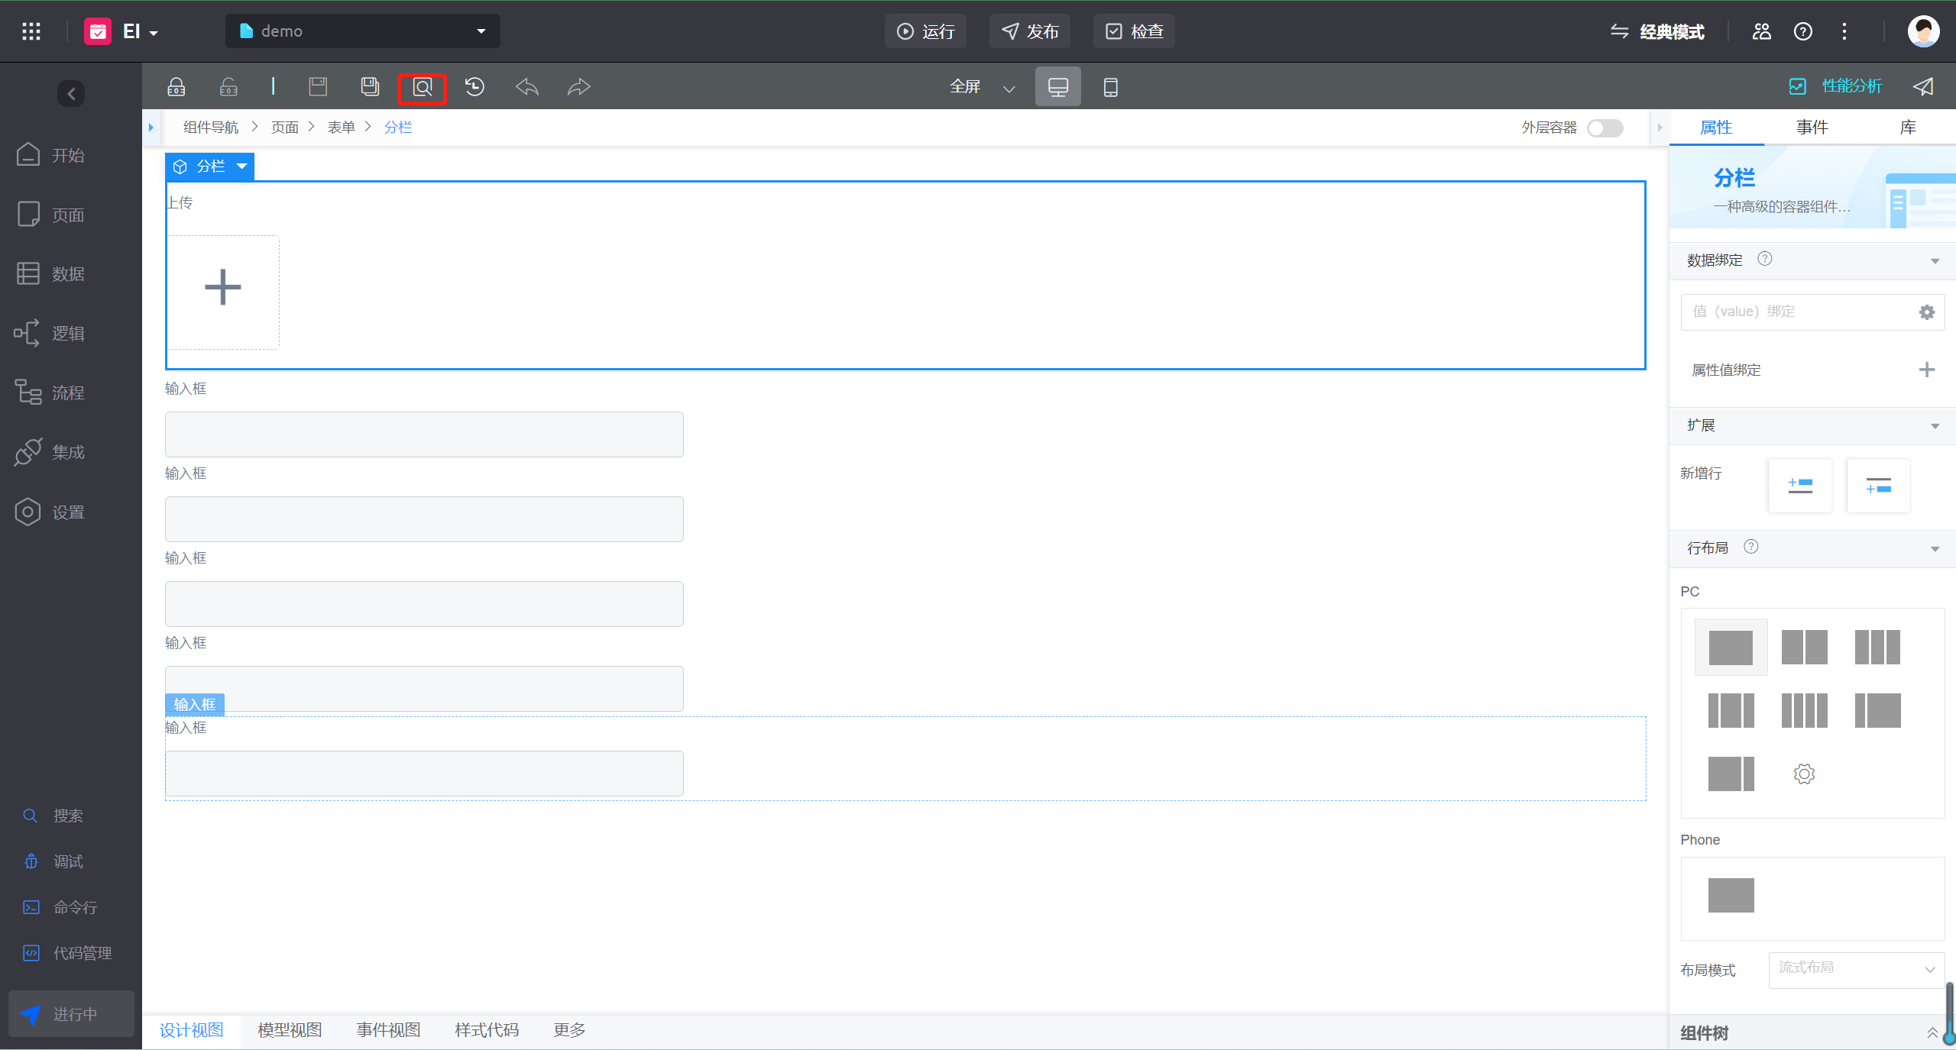Click the 发布 button
The image size is (1956, 1050).
point(1030,31)
